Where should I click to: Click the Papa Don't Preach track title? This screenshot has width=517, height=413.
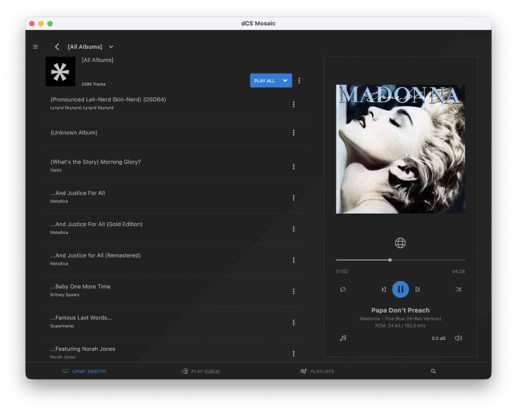click(x=400, y=310)
